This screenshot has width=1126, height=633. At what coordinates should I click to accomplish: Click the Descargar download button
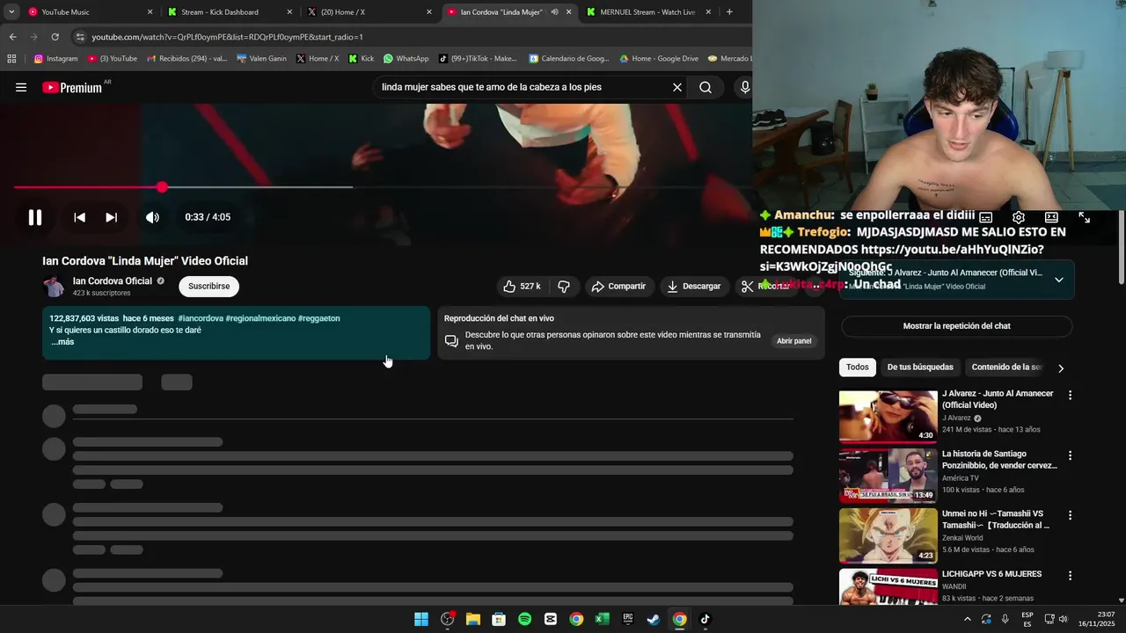694,286
